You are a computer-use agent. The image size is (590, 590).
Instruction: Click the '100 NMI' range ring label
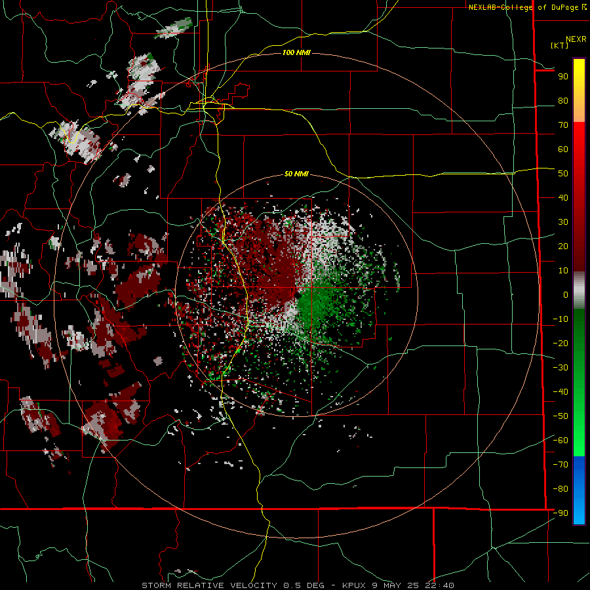[296, 52]
